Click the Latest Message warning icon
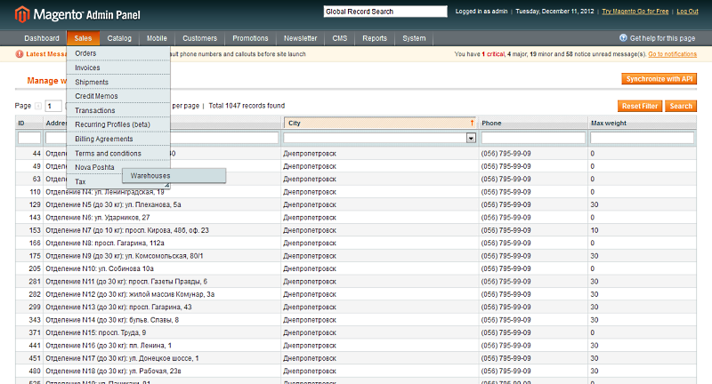The image size is (712, 384). click(x=20, y=54)
